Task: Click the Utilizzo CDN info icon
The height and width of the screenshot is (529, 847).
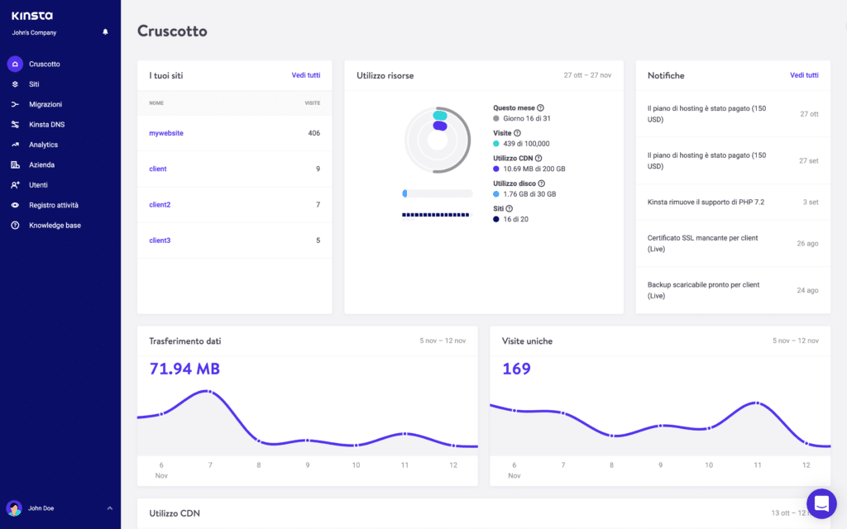Action: click(538, 158)
